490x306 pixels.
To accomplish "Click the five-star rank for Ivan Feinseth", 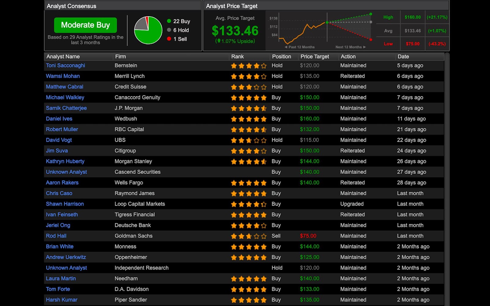I will click(249, 215).
